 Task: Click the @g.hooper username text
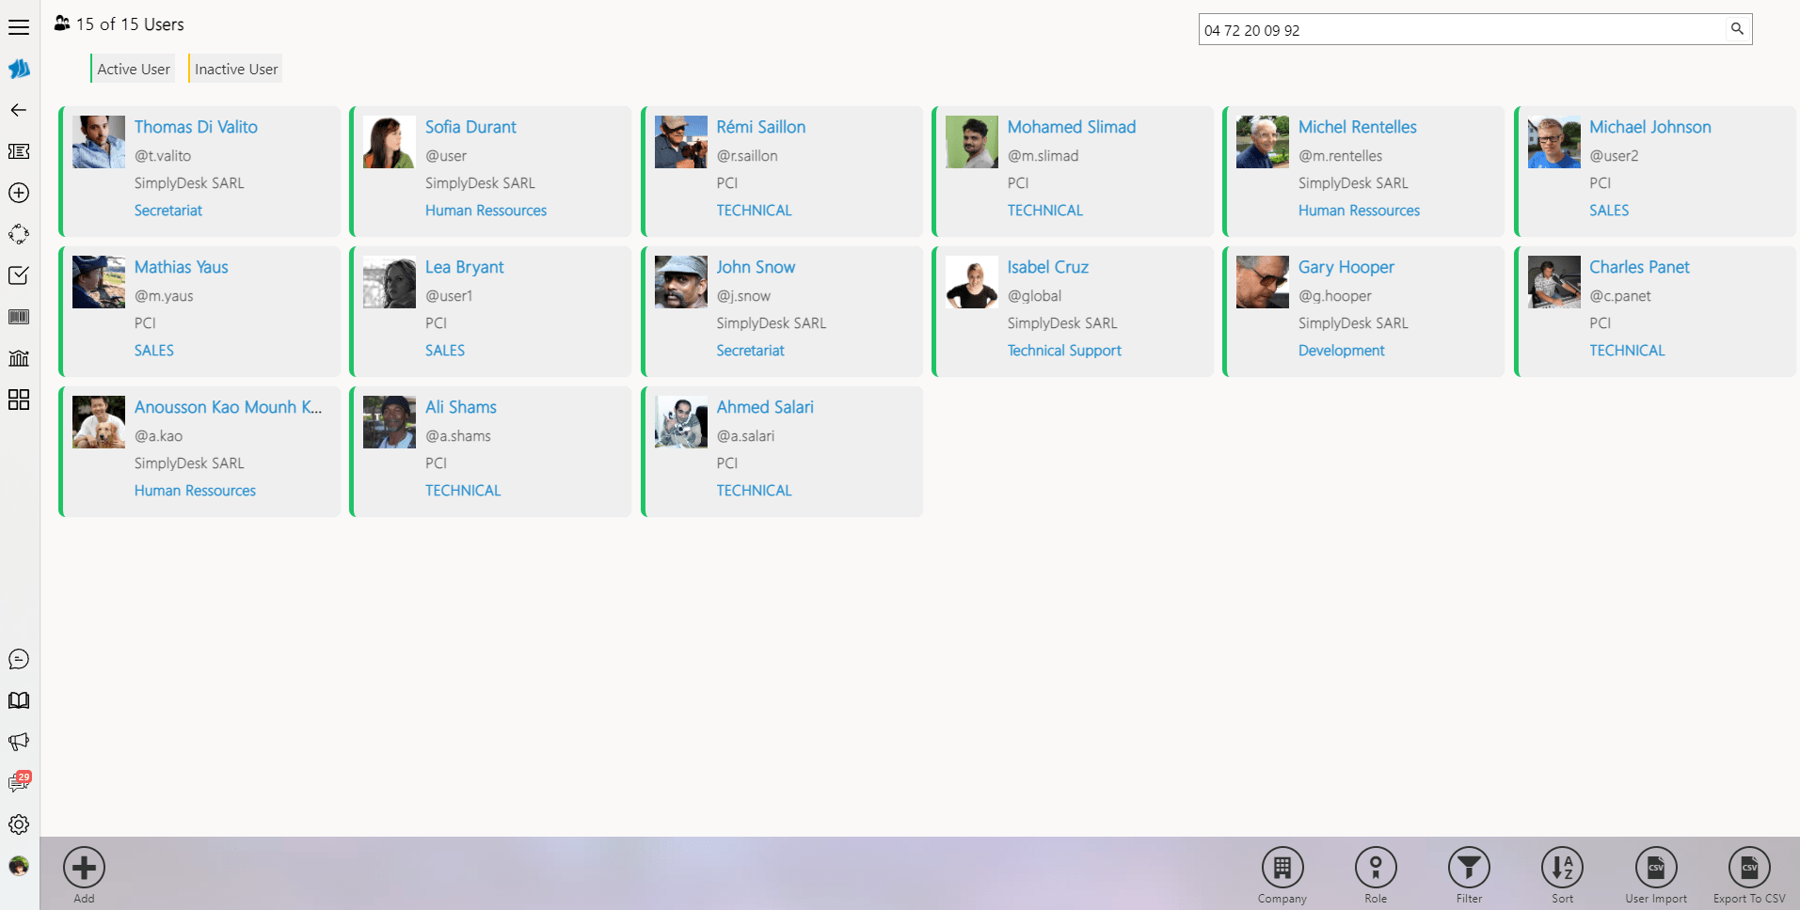click(1335, 296)
